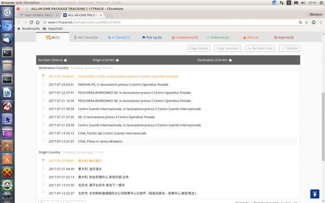325x203 pixels.
Task: Select the Alert (0) tab
Action: point(251,38)
